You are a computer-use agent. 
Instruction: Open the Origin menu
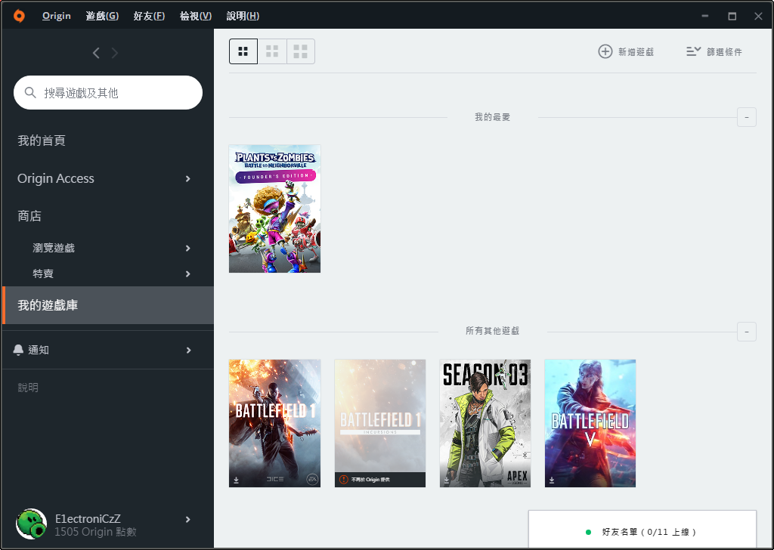pyautogui.click(x=56, y=16)
